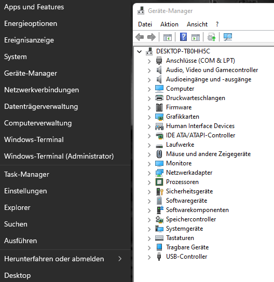The height and width of the screenshot is (282, 274).
Task: Expand the Tragbare Geräte category chevron
Action: [149, 248]
